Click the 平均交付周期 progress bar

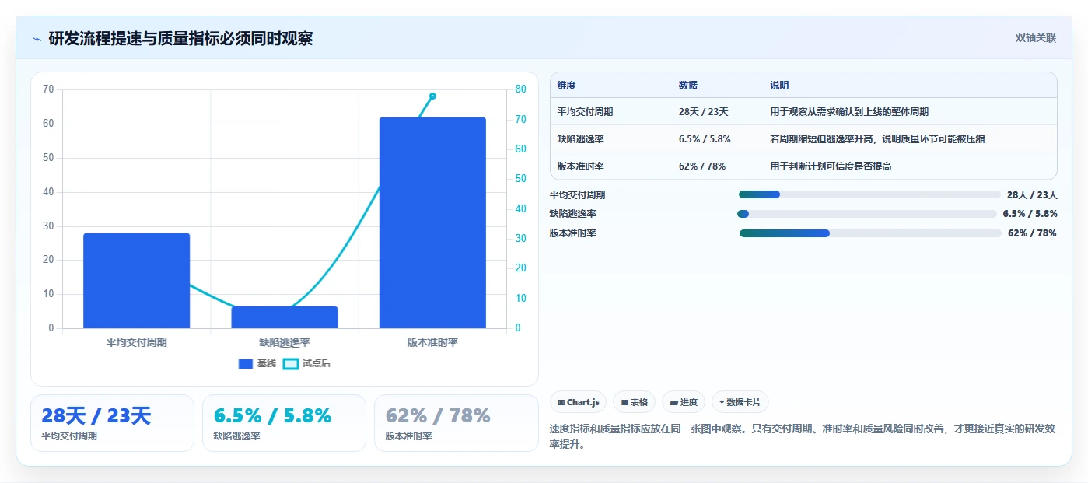869,194
